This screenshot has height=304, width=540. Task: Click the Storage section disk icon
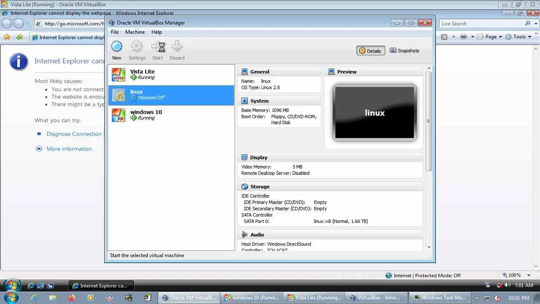[244, 187]
